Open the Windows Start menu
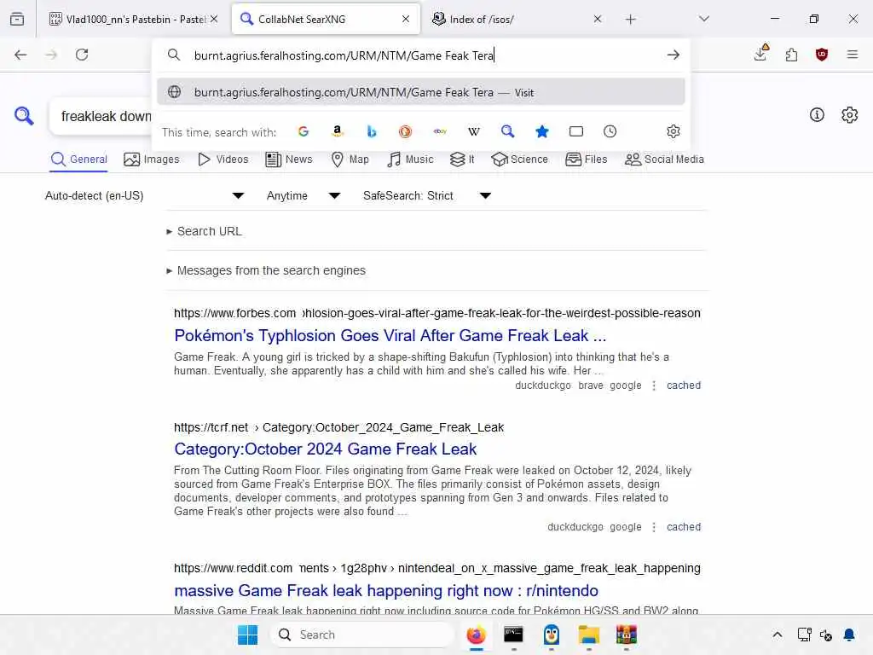This screenshot has width=873, height=655. [x=247, y=635]
